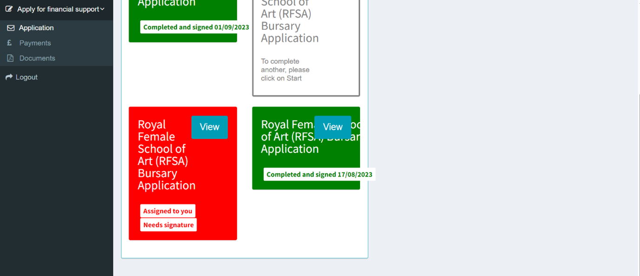This screenshot has width=640, height=276.
Task: Click the Needs signature badge
Action: (168, 225)
